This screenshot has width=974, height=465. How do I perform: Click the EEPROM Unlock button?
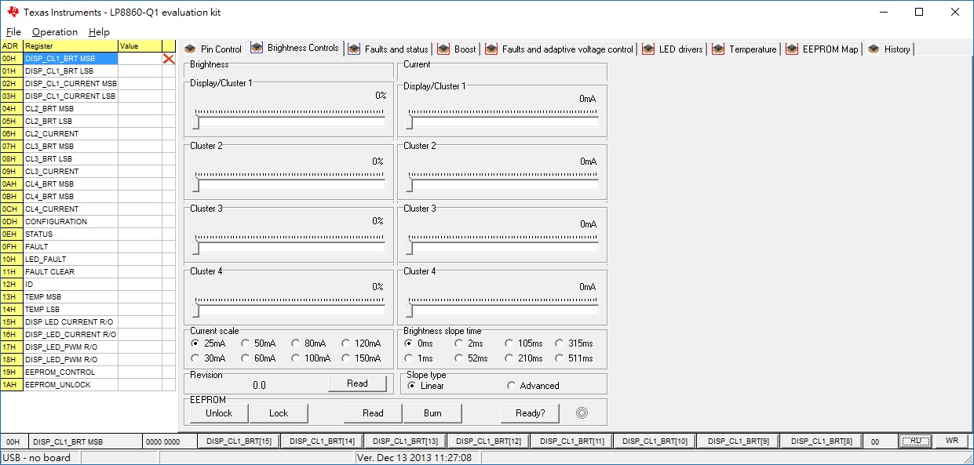pyautogui.click(x=219, y=413)
